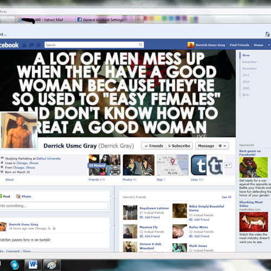The width and height of the screenshot is (271, 271).
Task: Open Find Friends in the header
Action: 240,45
